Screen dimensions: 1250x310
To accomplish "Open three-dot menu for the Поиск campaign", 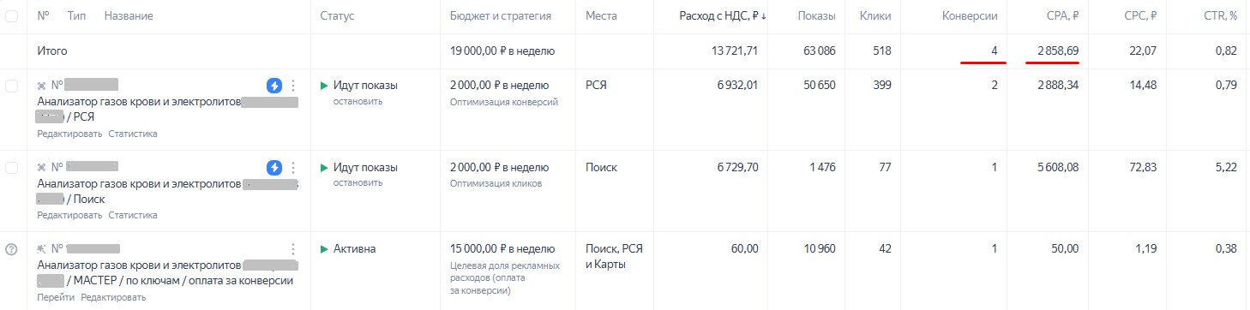I will pos(293,167).
